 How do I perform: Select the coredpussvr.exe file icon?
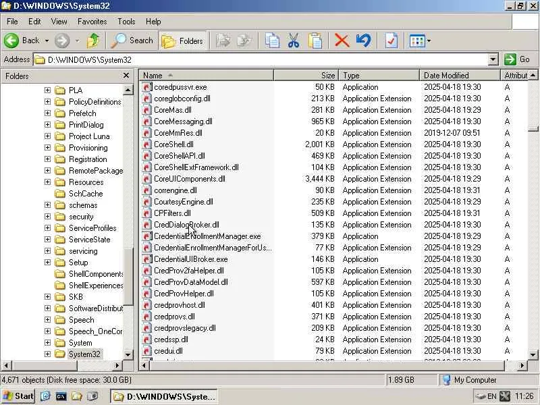(146, 87)
